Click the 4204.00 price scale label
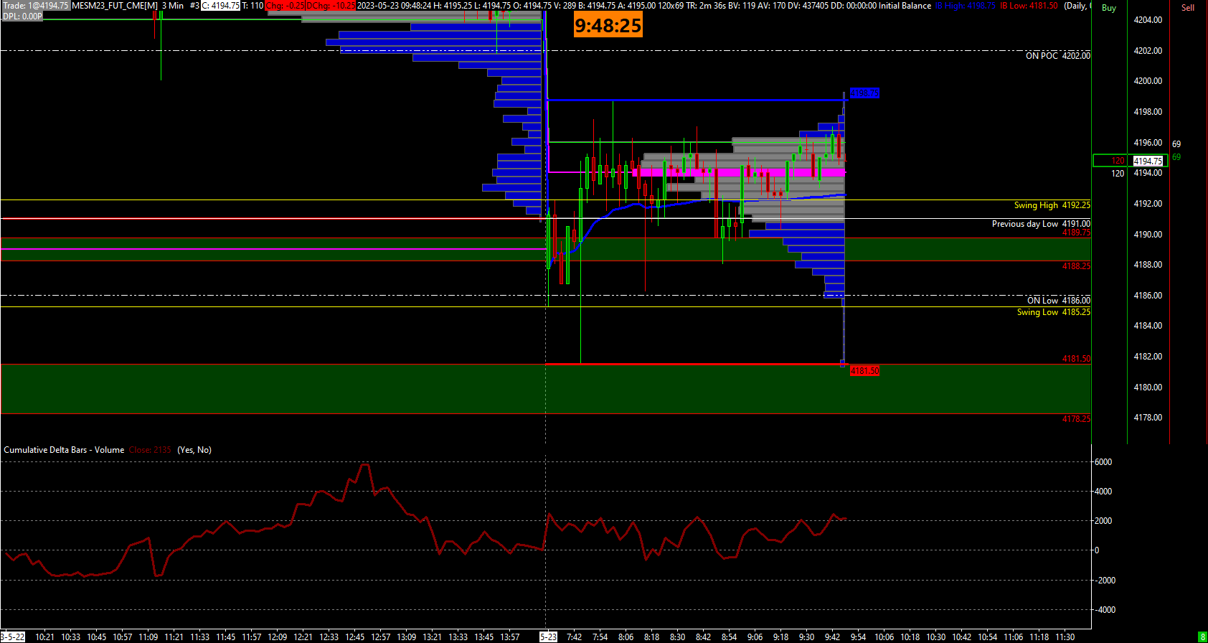 coord(1148,20)
